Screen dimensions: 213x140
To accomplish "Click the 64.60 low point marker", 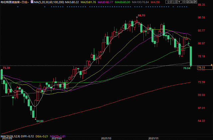I will coord(40,121).
